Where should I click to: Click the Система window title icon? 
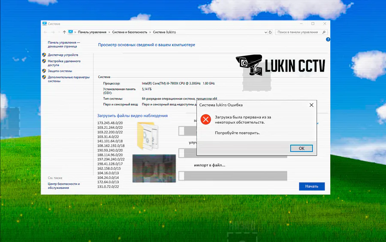(44, 24)
